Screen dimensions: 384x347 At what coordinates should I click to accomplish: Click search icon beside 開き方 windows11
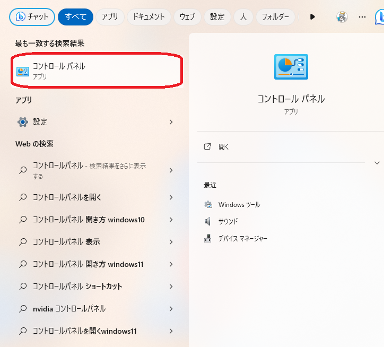click(x=23, y=264)
